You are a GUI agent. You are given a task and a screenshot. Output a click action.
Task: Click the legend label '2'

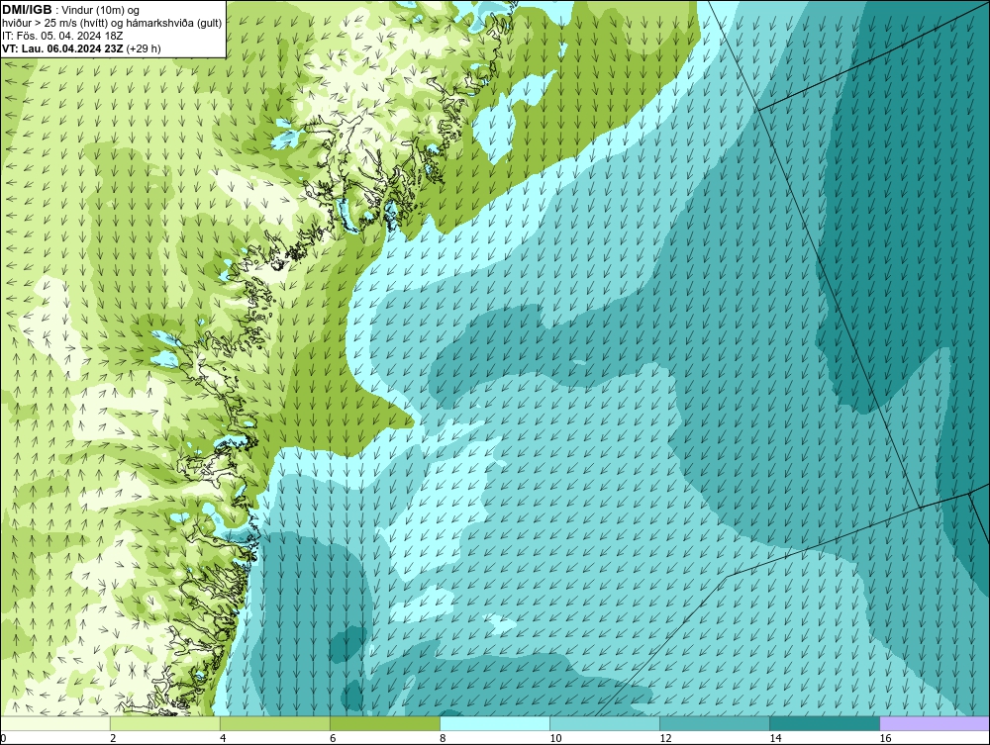coord(113,738)
